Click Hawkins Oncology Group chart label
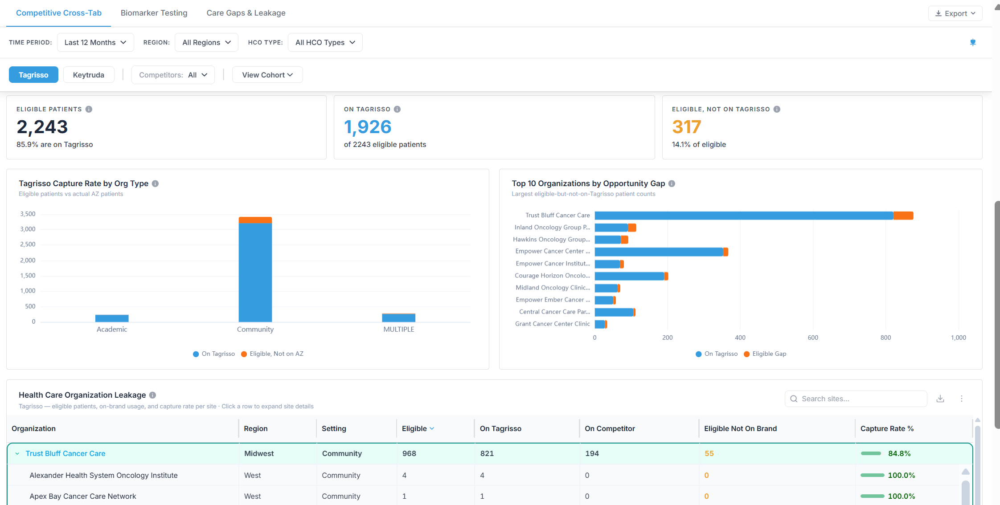The image size is (1000, 505). click(x=552, y=239)
